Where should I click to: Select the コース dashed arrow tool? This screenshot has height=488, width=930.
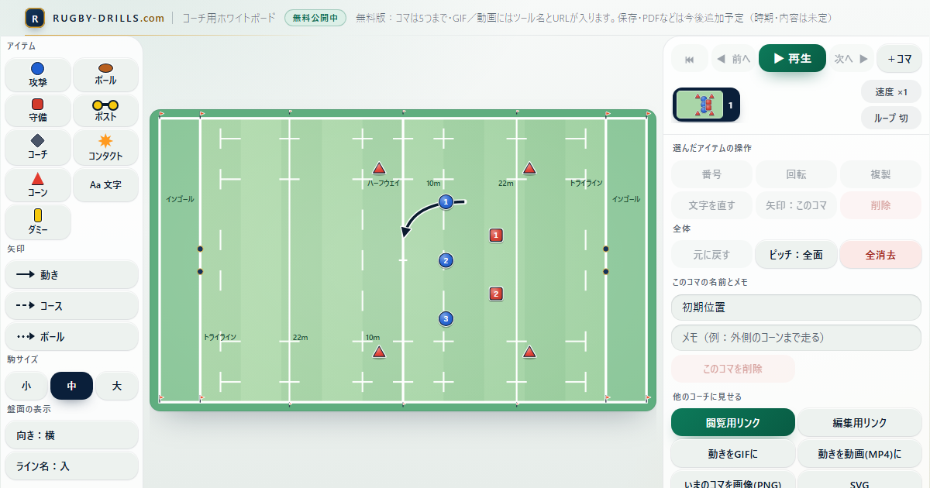tap(72, 306)
